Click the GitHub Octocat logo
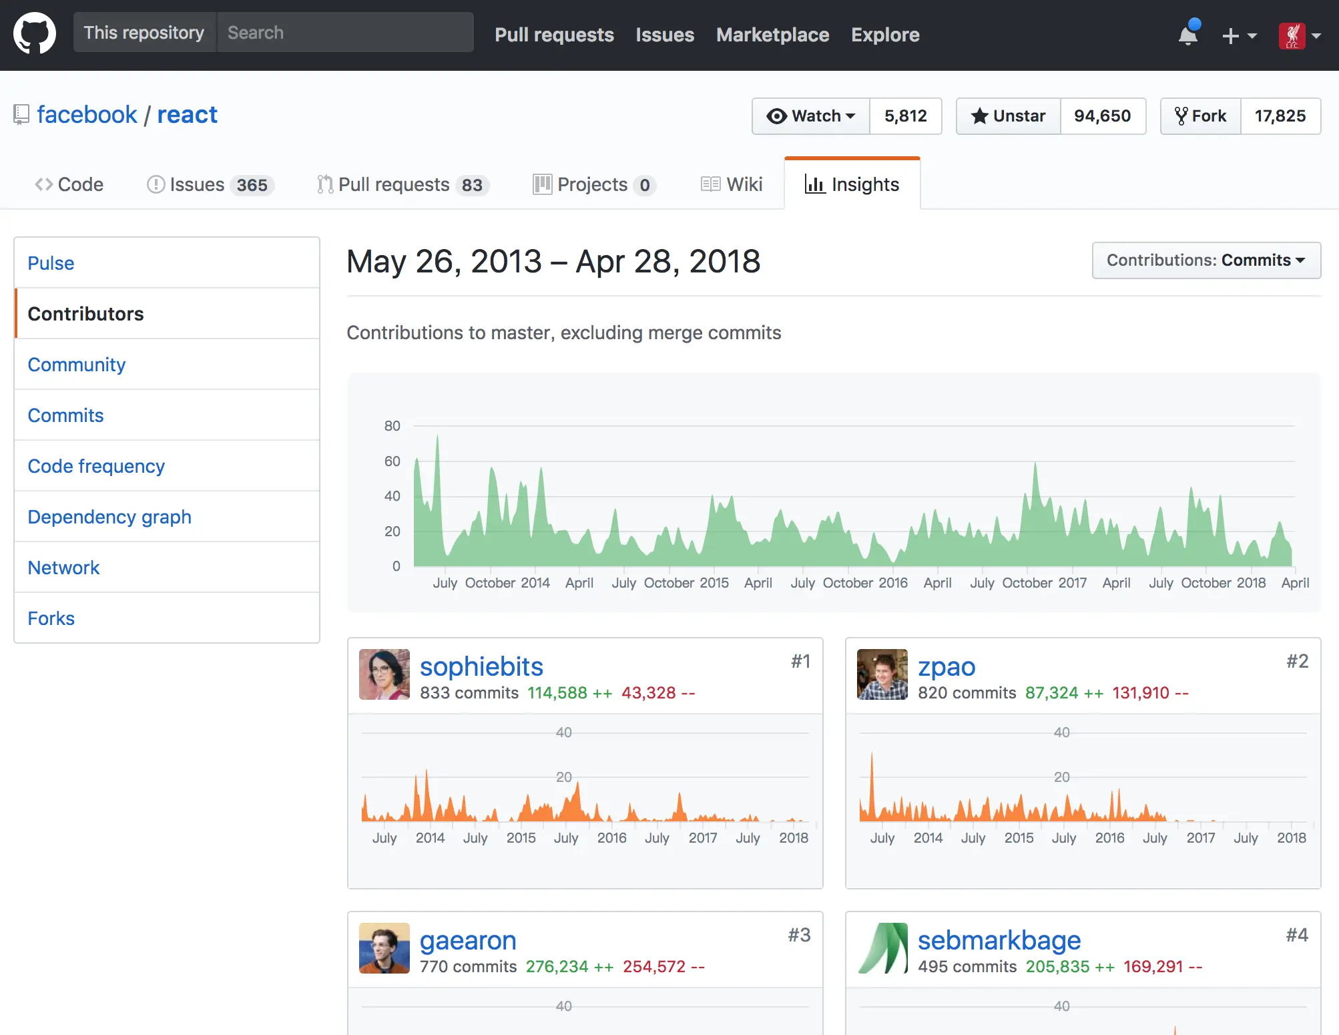Image resolution: width=1339 pixels, height=1035 pixels. pyautogui.click(x=35, y=33)
